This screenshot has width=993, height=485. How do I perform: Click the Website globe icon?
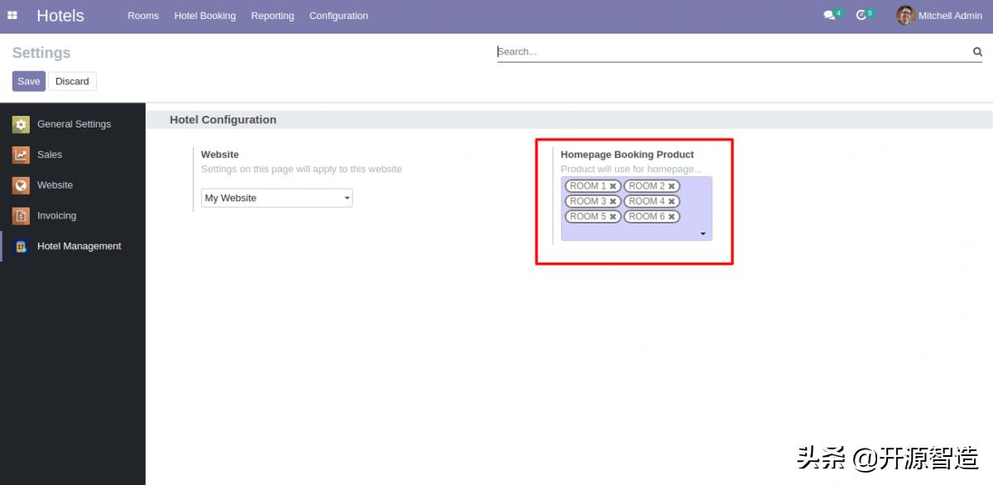tap(21, 185)
